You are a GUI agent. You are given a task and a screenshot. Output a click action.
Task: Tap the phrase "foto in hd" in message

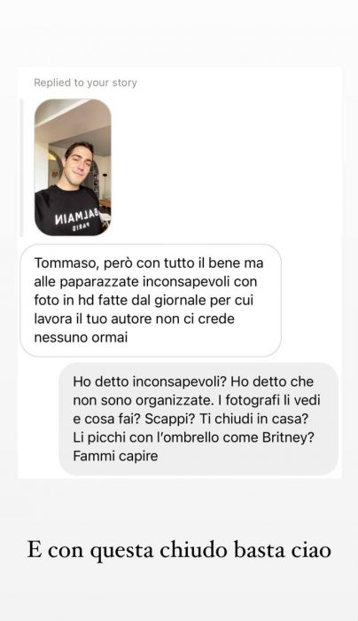point(64,300)
